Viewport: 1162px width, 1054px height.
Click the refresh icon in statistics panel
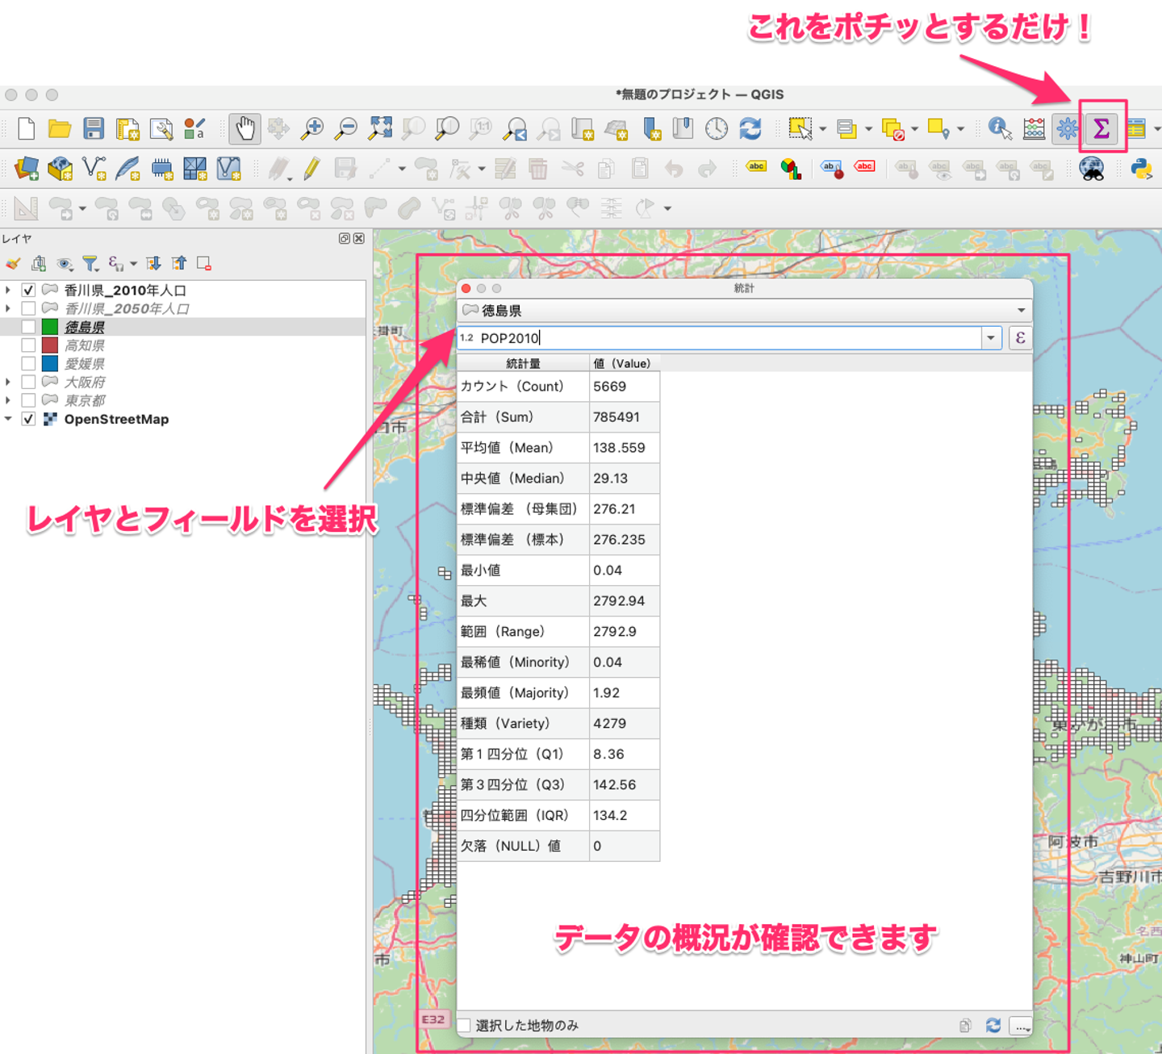click(993, 1025)
